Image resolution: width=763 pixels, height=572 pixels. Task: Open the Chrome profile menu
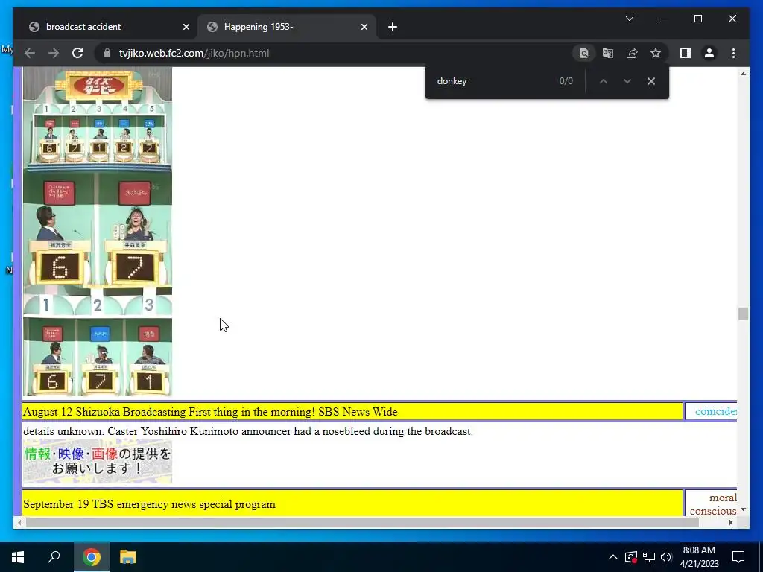(x=709, y=53)
